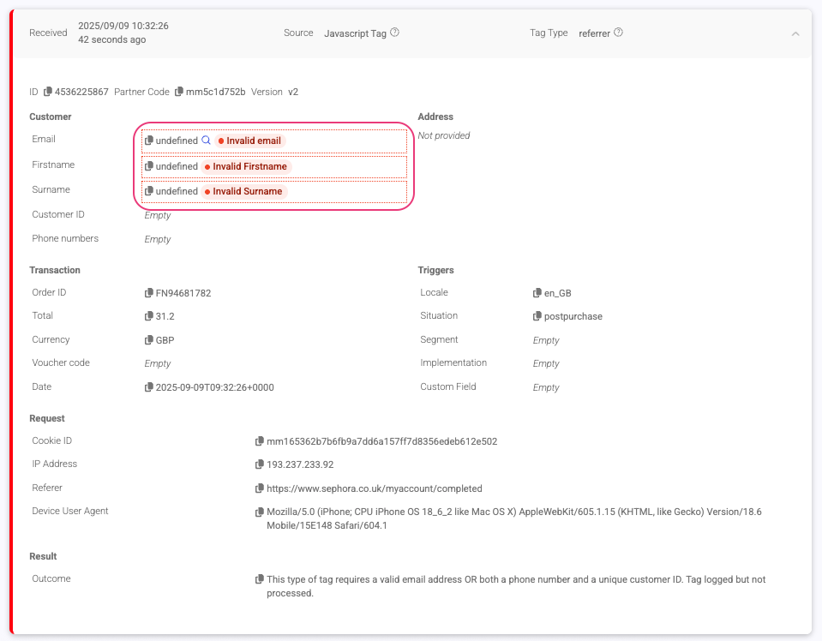Copy the ID 4536225867
Screen dimensions: 822x641
tap(48, 92)
